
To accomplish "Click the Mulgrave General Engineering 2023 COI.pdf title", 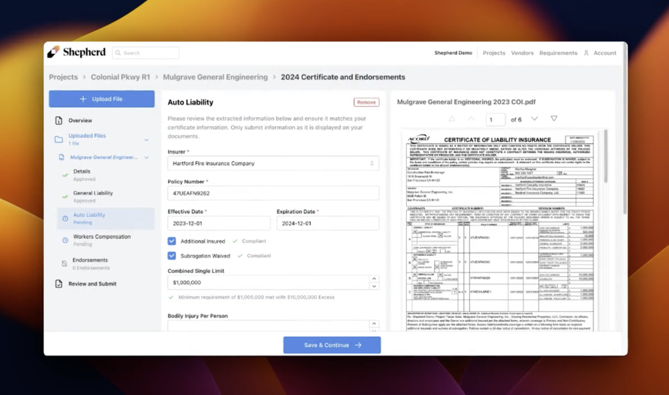I will click(466, 102).
